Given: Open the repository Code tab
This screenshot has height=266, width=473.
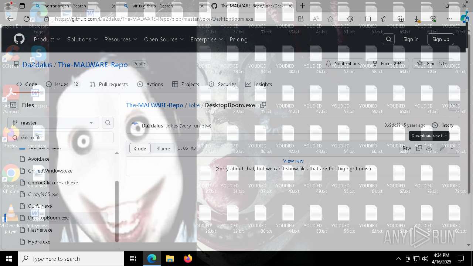Looking at the screenshot, I should (27, 84).
